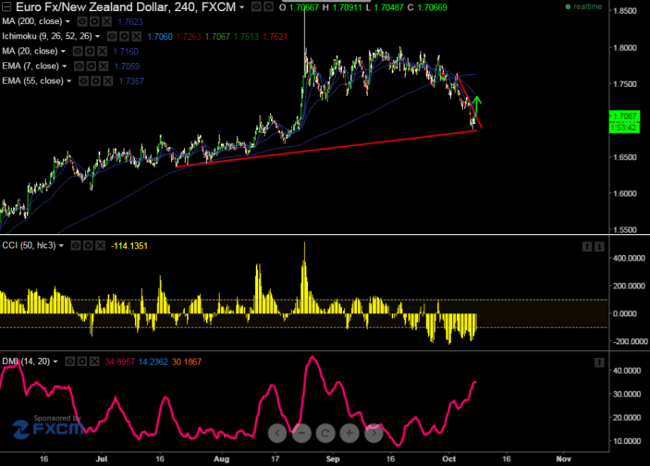
Task: Click the 1.8000 level on price axis
Action: coord(625,48)
